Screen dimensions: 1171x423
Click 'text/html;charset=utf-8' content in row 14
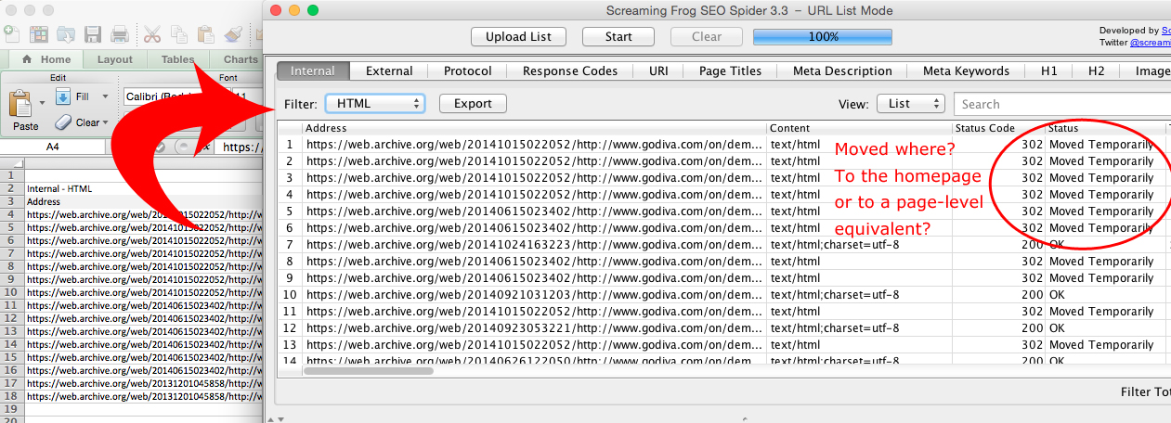(x=835, y=361)
